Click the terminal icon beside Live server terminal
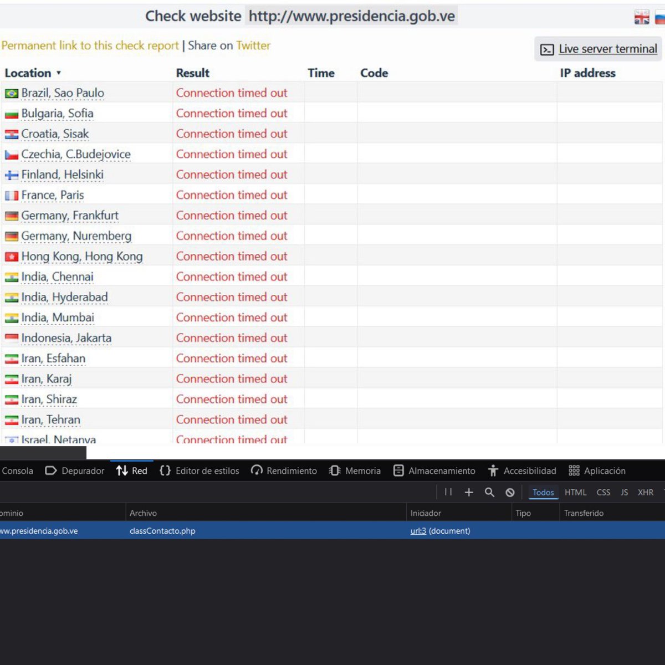 (547, 49)
